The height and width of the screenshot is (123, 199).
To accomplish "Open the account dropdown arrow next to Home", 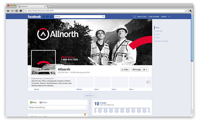I will click(x=169, y=17).
